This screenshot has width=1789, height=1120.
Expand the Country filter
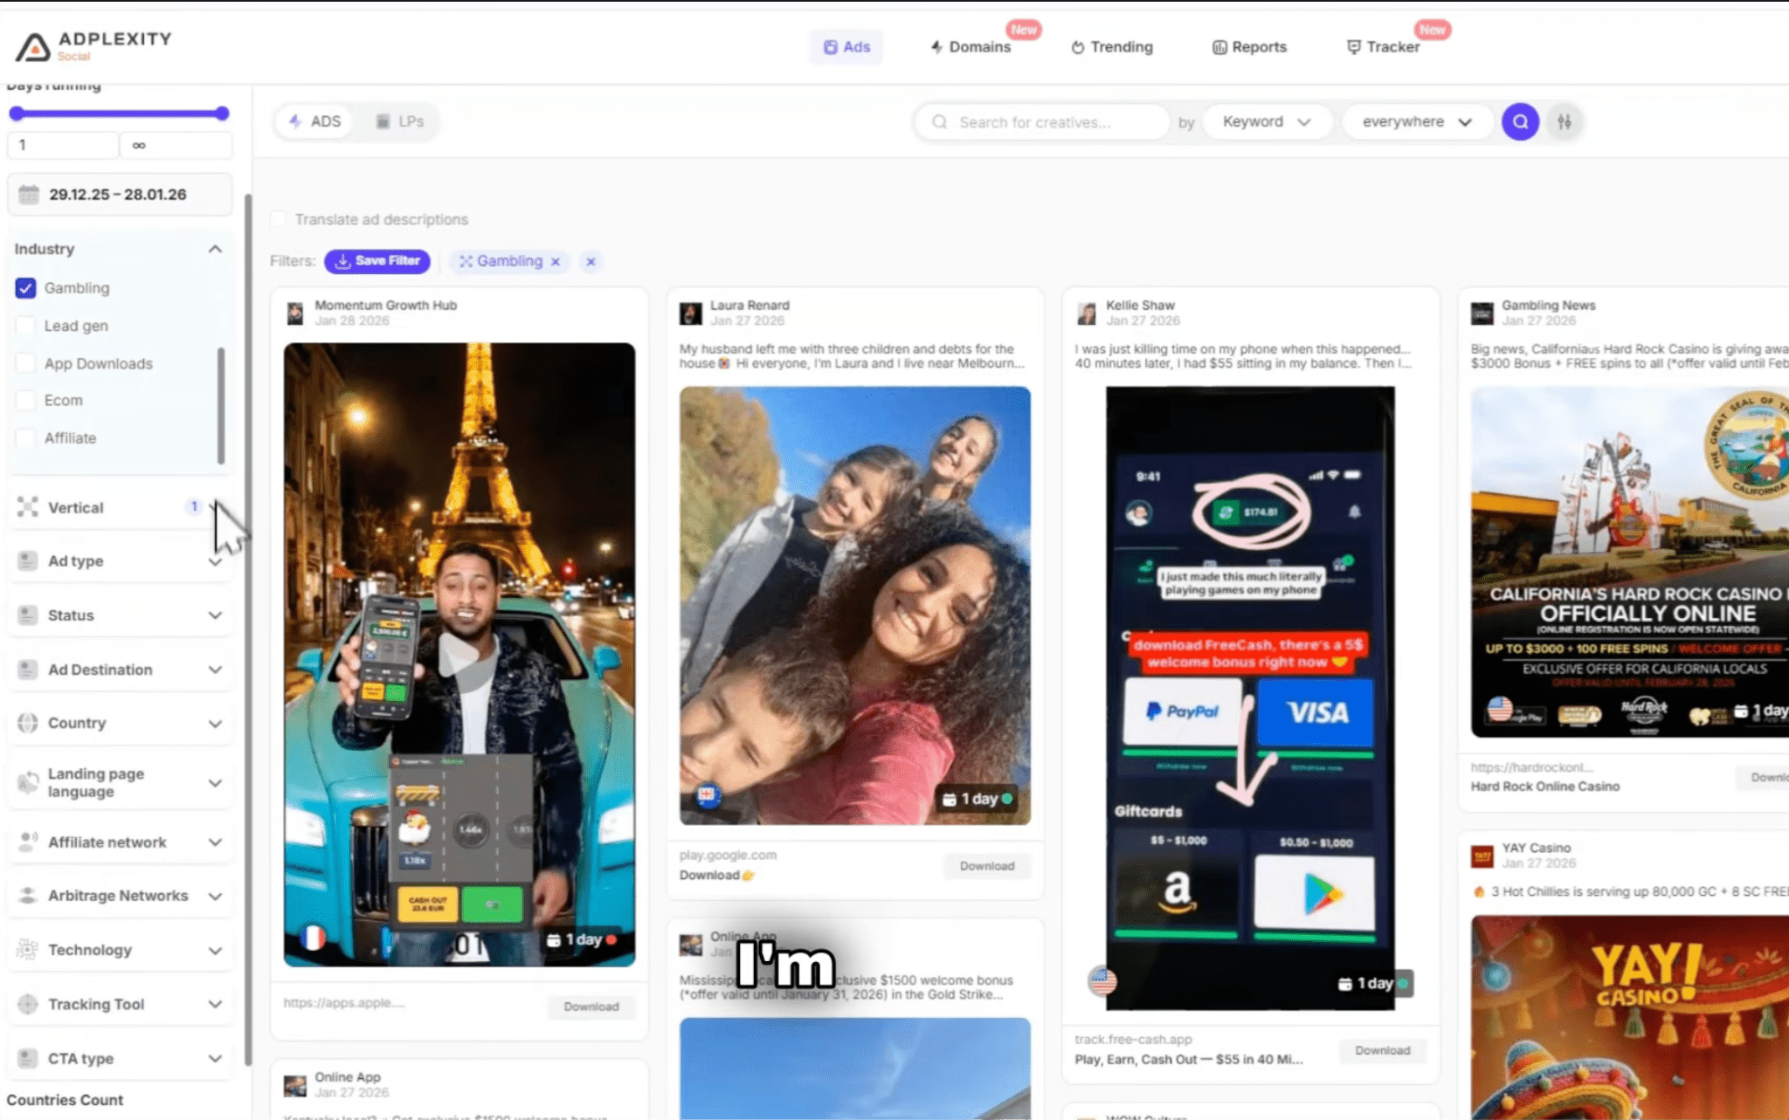[x=215, y=724]
